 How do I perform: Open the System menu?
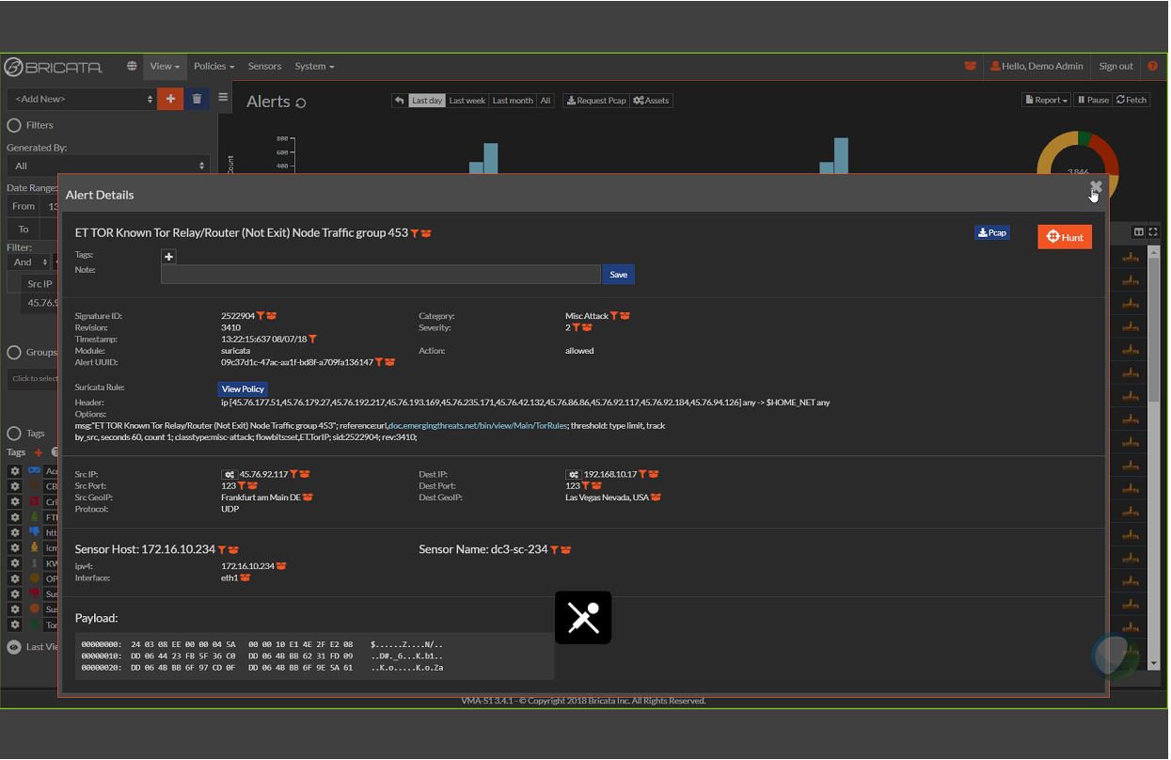pos(314,66)
